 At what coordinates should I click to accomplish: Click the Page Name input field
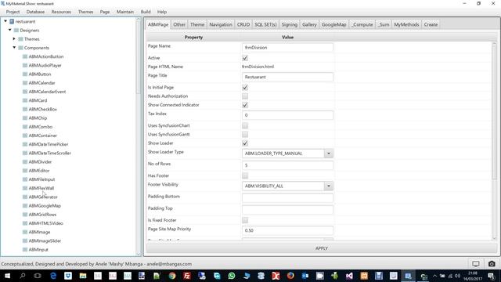(287, 48)
